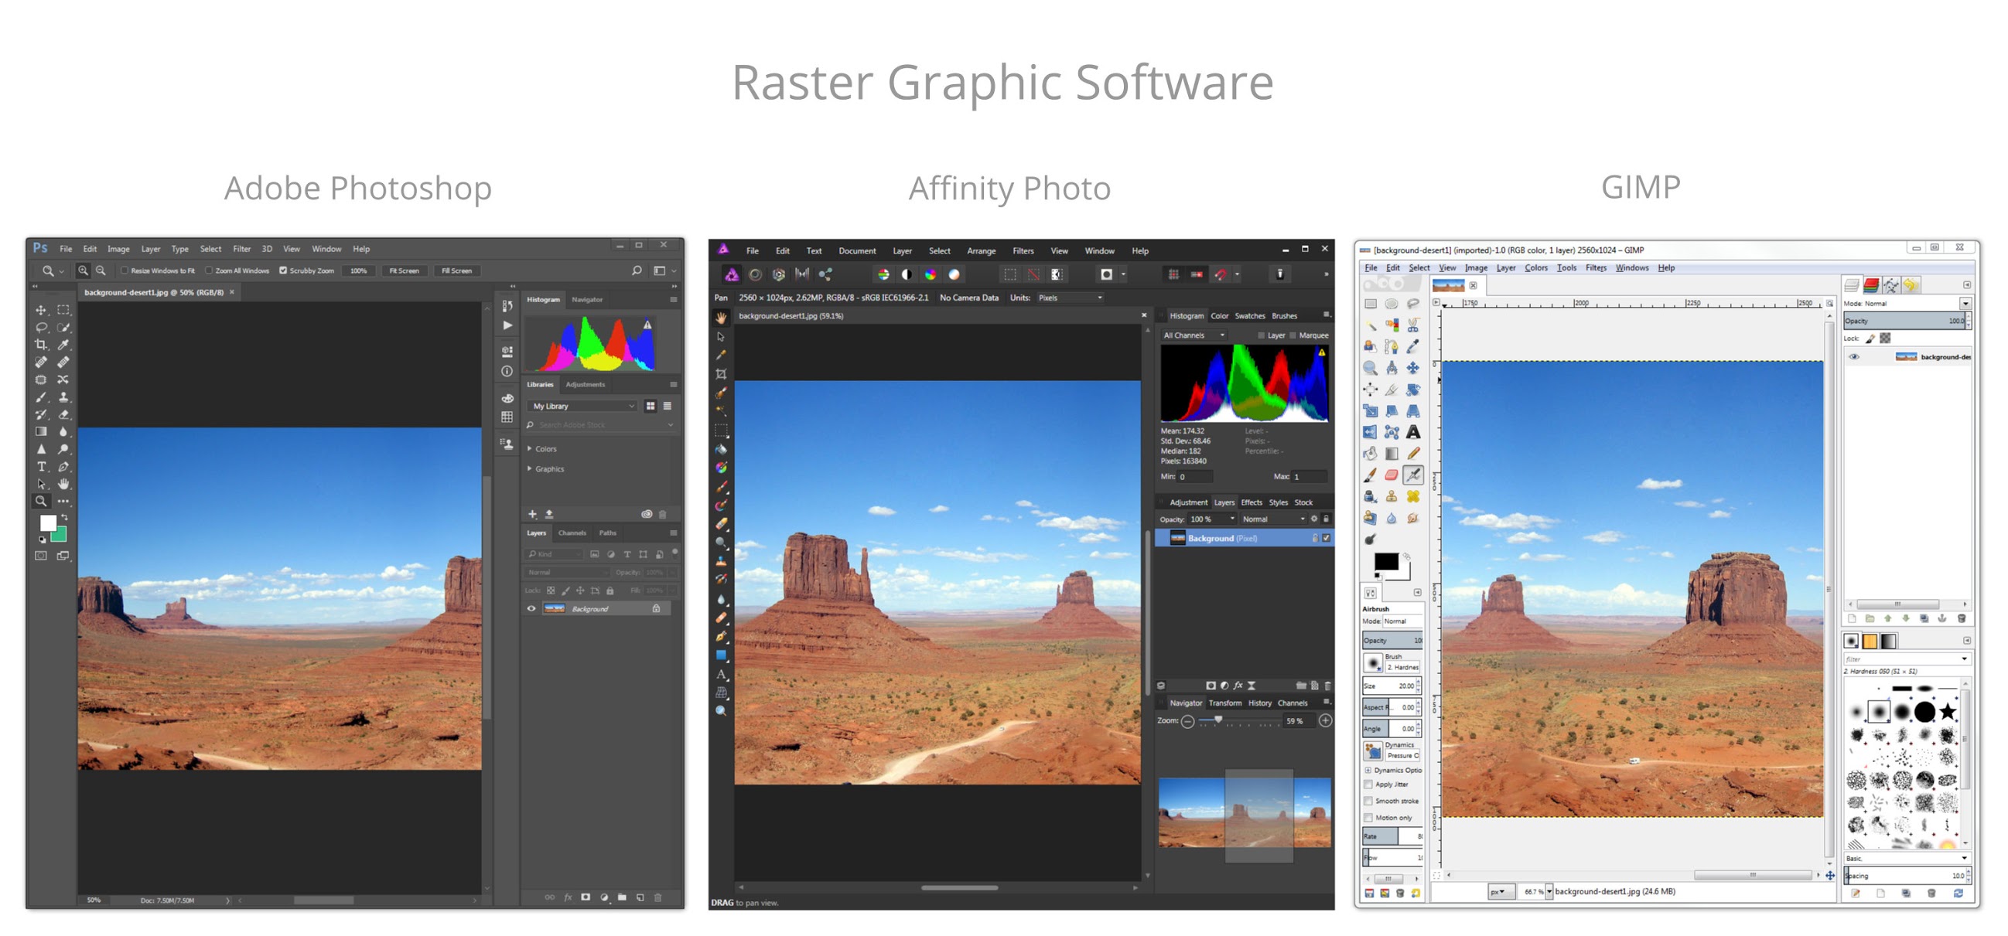2008x936 pixels.
Task: Choose the Pencil tool in GIMP
Action: [x=1413, y=454]
